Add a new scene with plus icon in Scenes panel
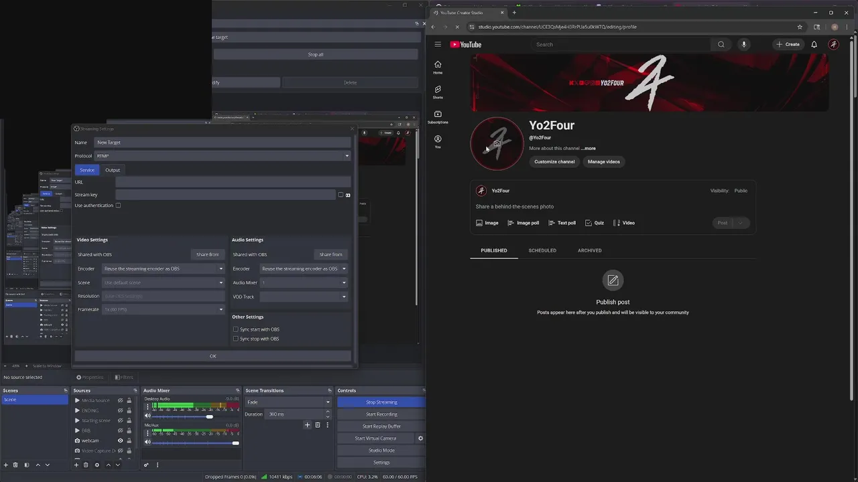This screenshot has width=858, height=482. click(6, 465)
